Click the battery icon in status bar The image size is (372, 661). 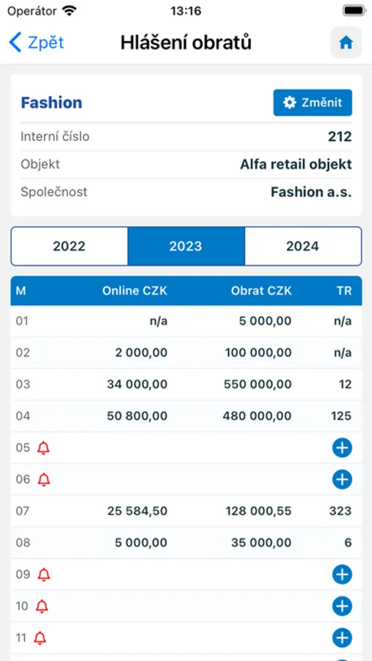tap(354, 10)
